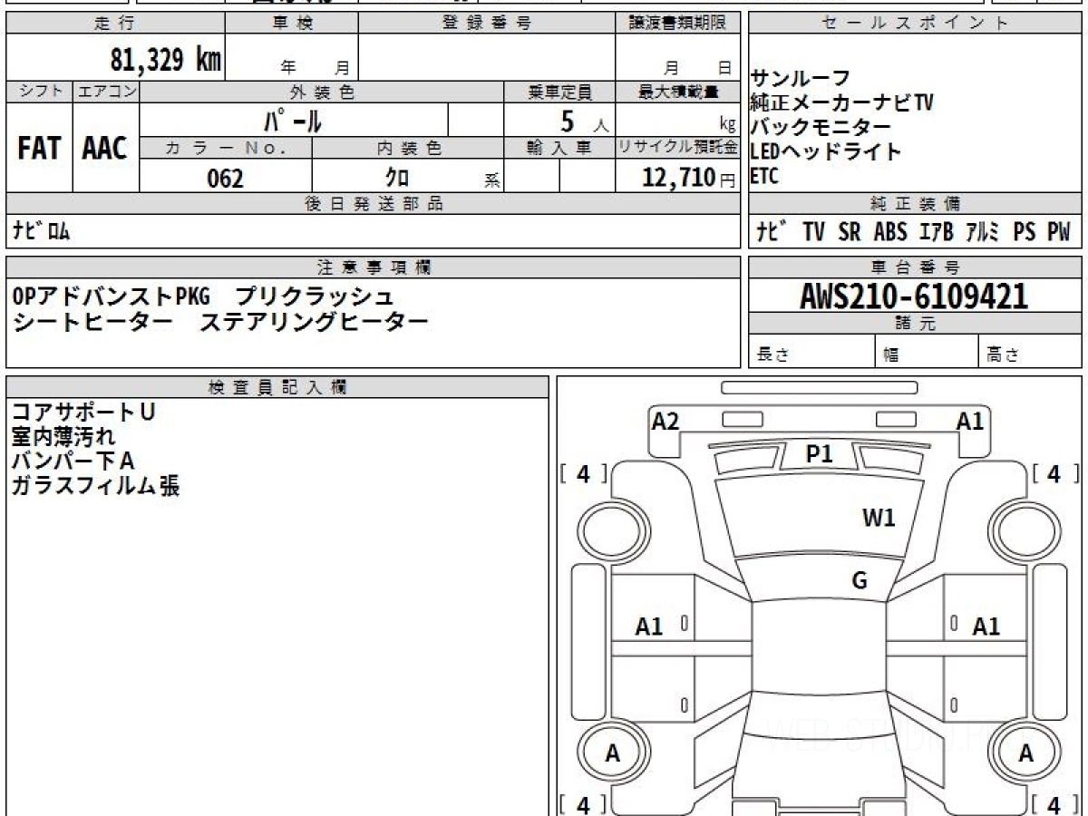
Task: Select the 後日発送部品 header
Action: coord(374,204)
